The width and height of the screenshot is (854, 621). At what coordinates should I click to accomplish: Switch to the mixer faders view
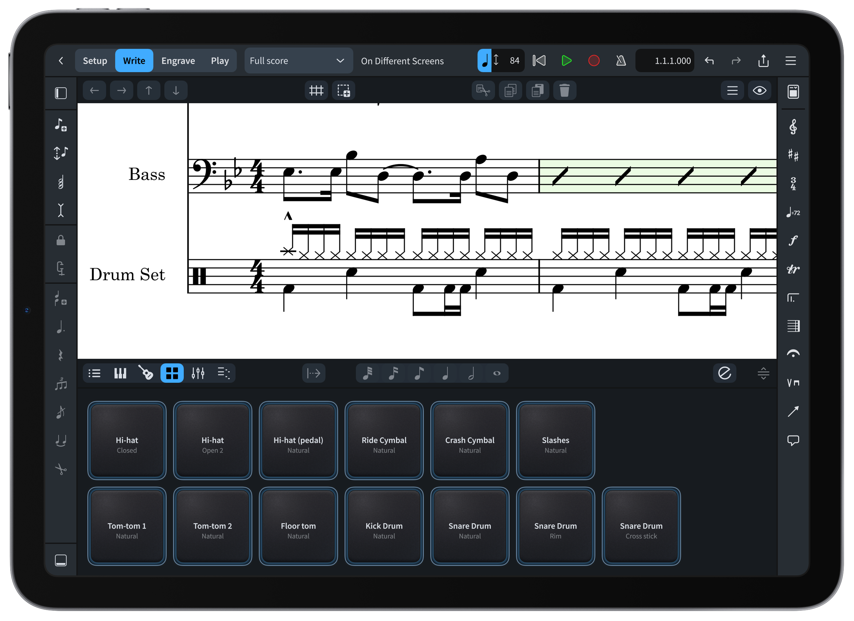point(198,373)
